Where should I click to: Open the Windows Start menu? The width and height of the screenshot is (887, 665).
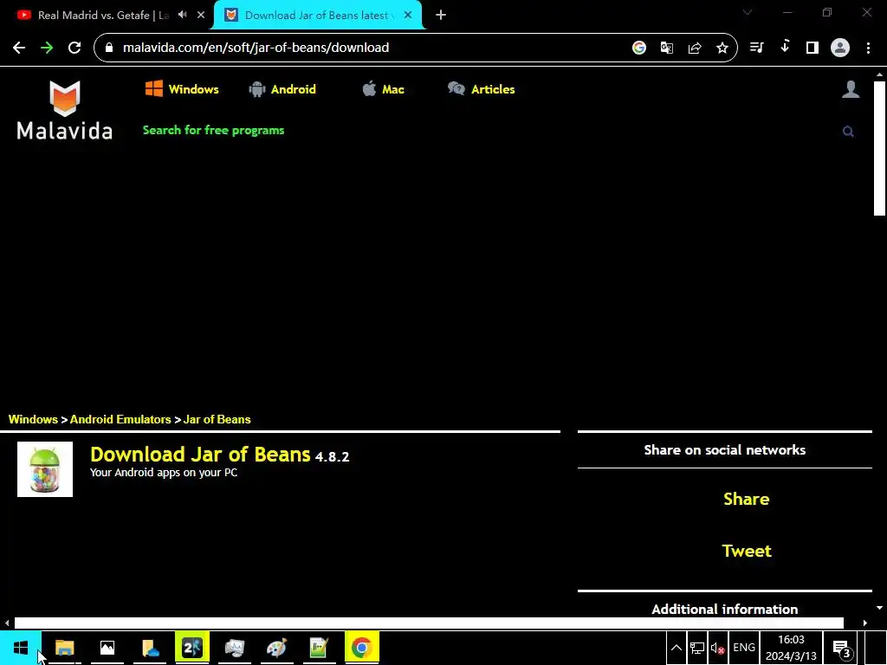(x=21, y=648)
